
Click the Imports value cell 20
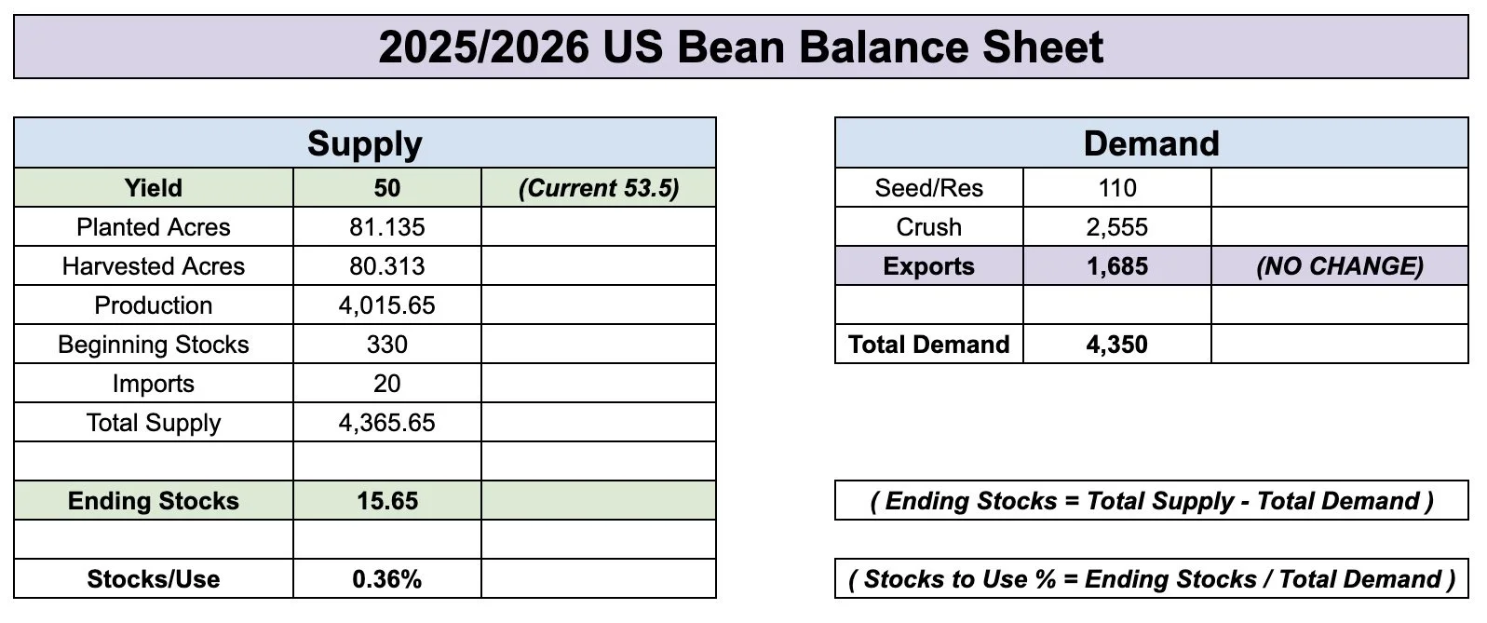pos(386,384)
